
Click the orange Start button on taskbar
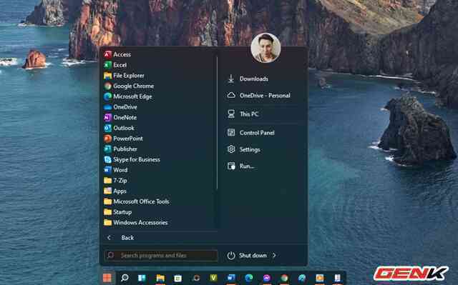pos(107,278)
